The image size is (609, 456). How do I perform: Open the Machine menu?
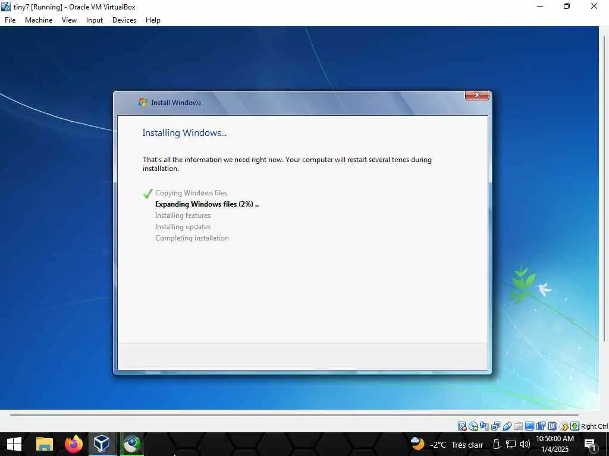(x=39, y=20)
